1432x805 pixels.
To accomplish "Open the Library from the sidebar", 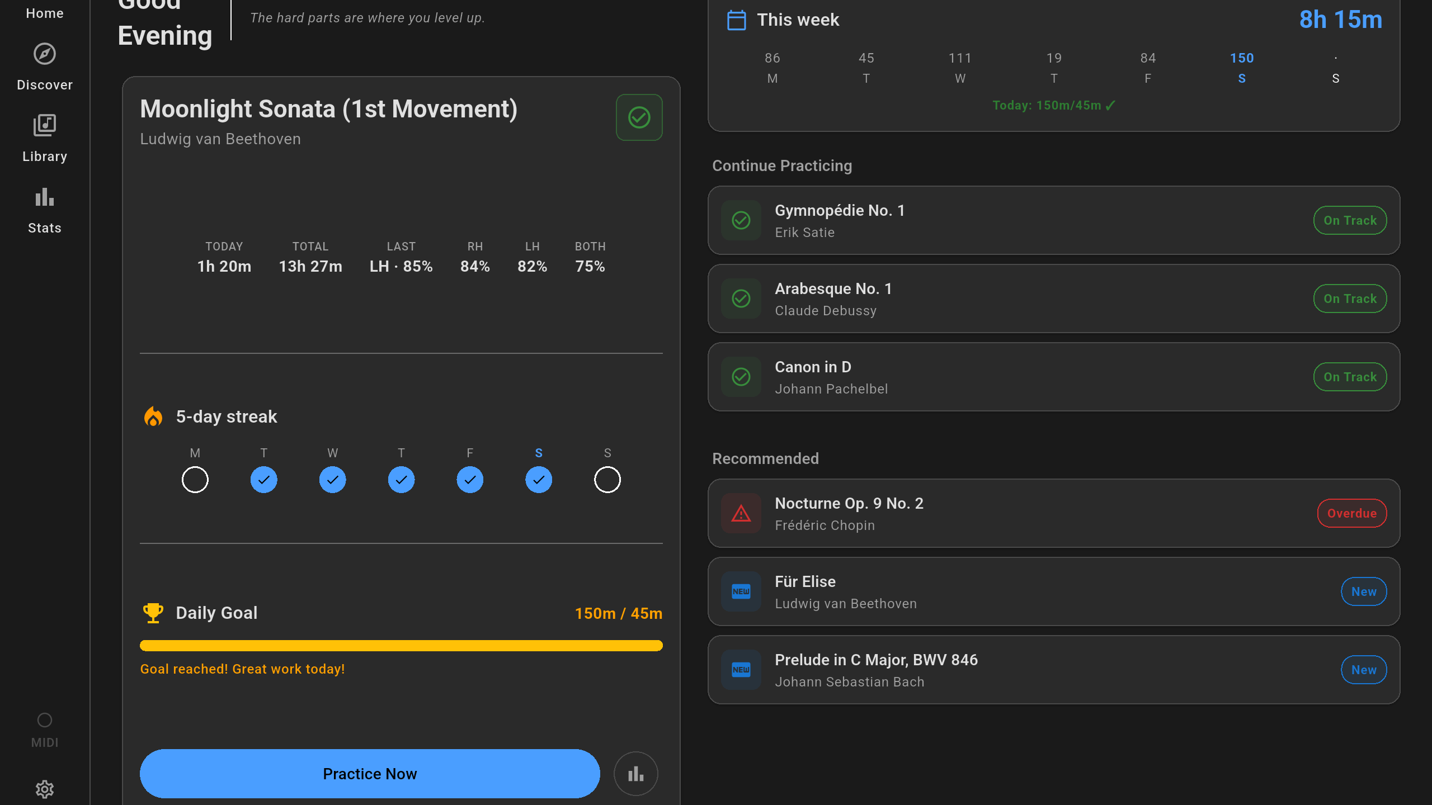I will (x=45, y=125).
